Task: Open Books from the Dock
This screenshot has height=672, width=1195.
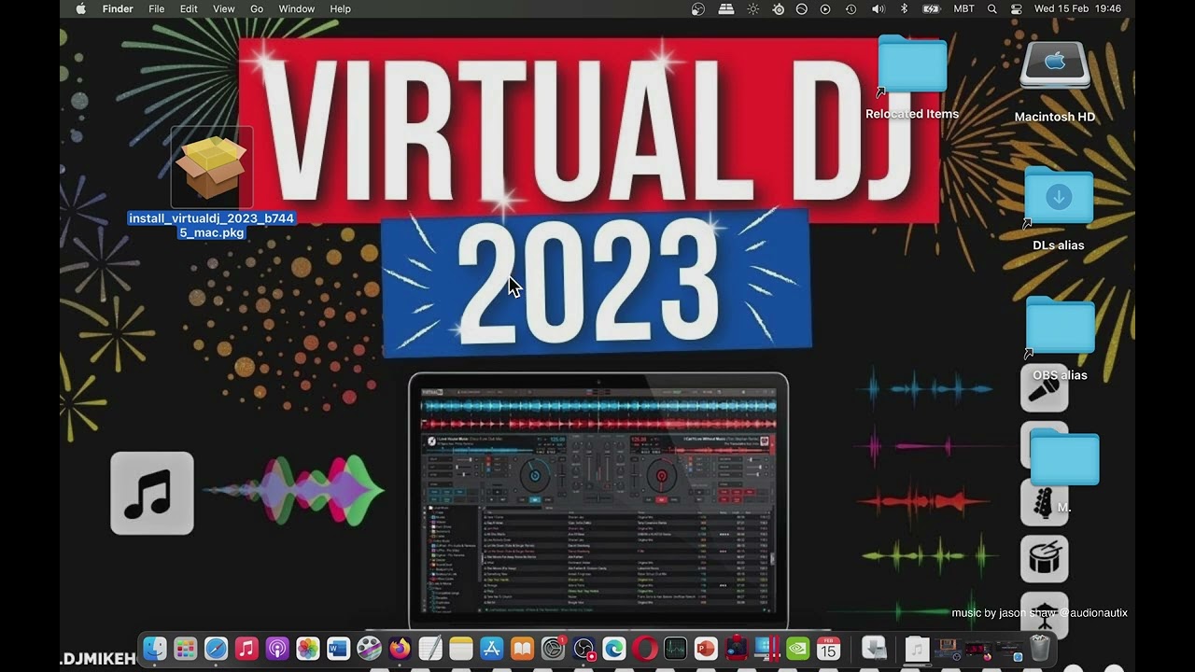Action: click(x=522, y=648)
